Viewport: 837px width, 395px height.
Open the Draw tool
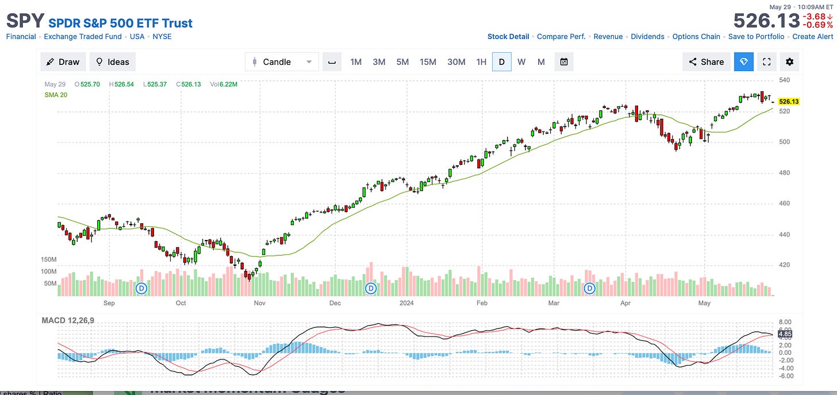(x=63, y=62)
